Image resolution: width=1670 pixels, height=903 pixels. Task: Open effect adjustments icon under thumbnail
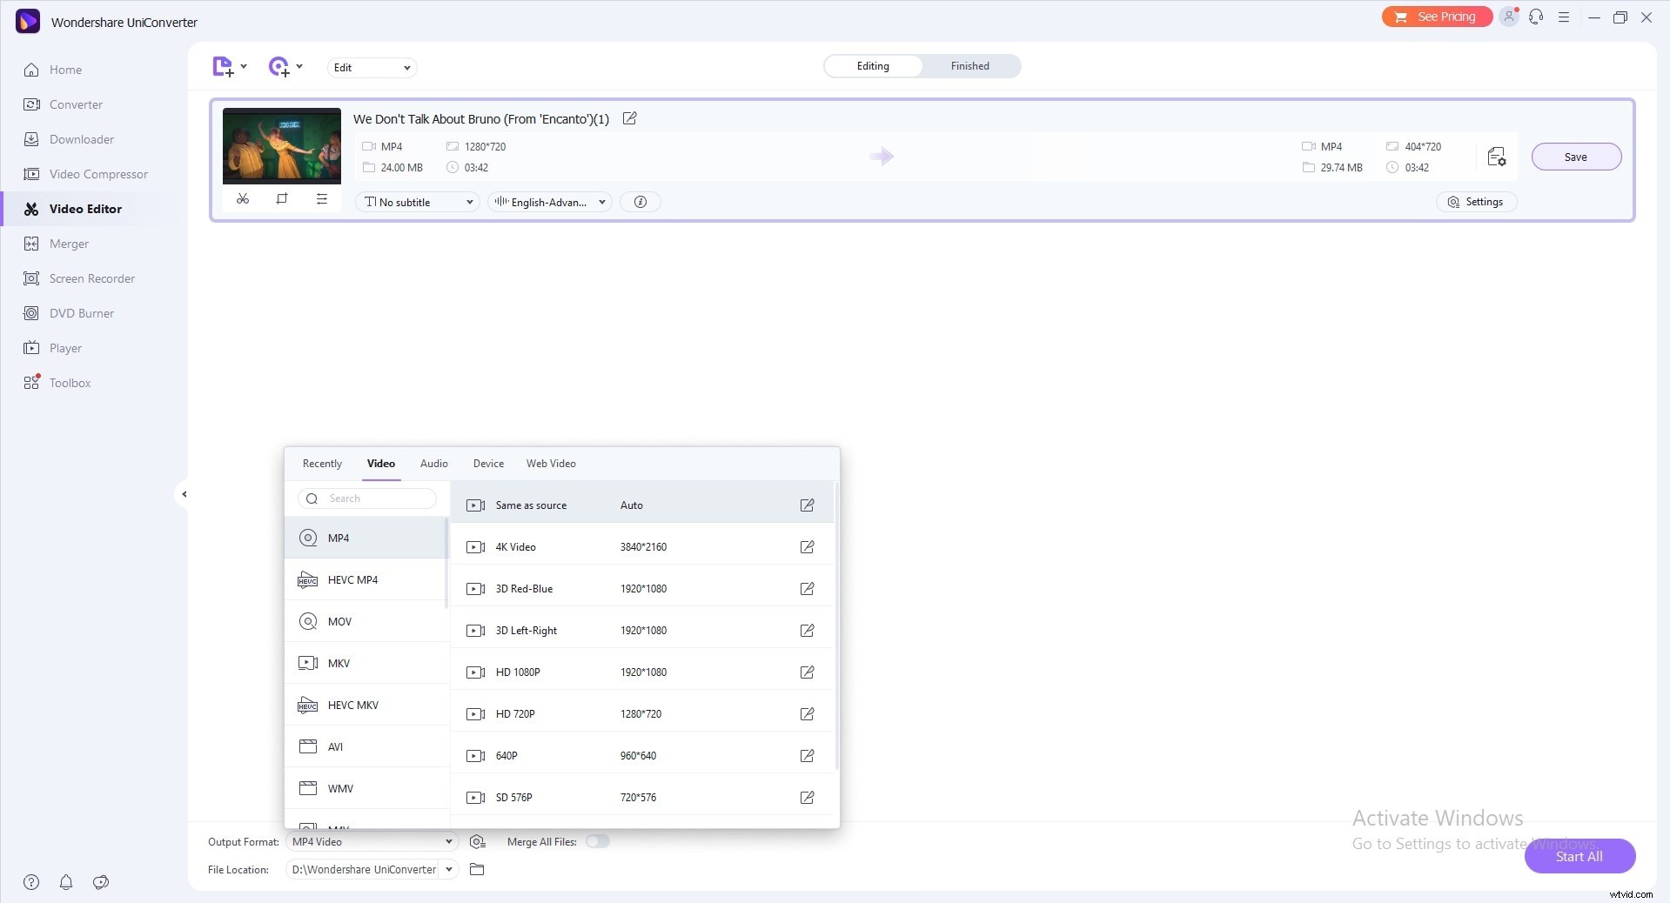tap(321, 199)
